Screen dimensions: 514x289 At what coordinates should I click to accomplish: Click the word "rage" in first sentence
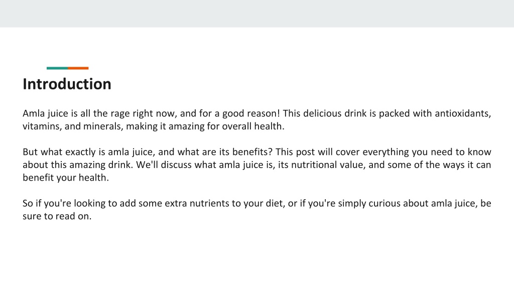(x=120, y=114)
